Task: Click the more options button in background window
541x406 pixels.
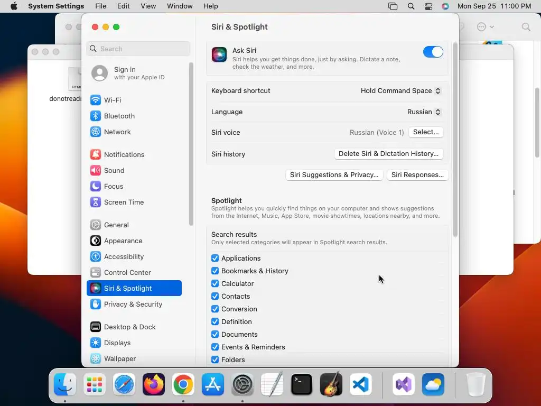Action: click(485, 27)
